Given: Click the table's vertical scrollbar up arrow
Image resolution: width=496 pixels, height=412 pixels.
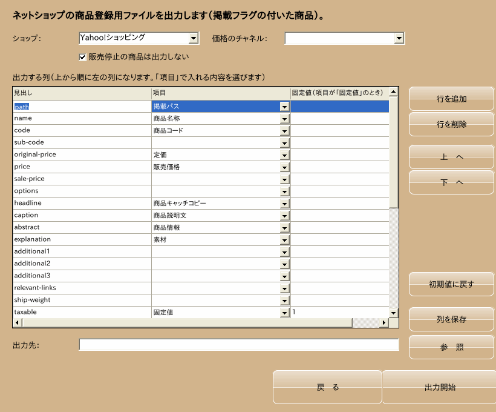Looking at the screenshot, I should coord(394,92).
